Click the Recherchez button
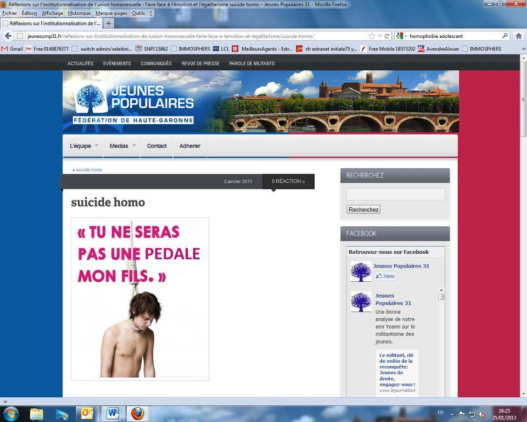The image size is (527, 422). (363, 209)
